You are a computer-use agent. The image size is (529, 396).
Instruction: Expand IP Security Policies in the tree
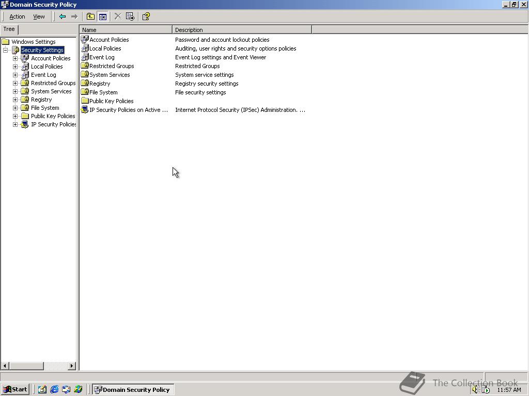[x=15, y=124]
